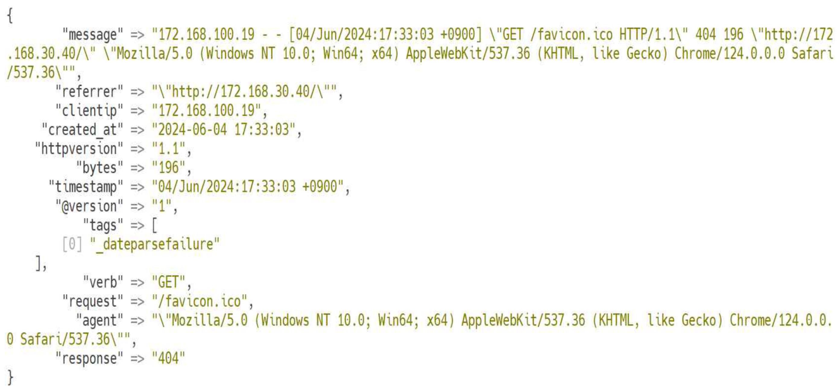Viewport: 839px width, 392px height.
Task: Click the "created_at" field key
Action: pyautogui.click(x=82, y=130)
